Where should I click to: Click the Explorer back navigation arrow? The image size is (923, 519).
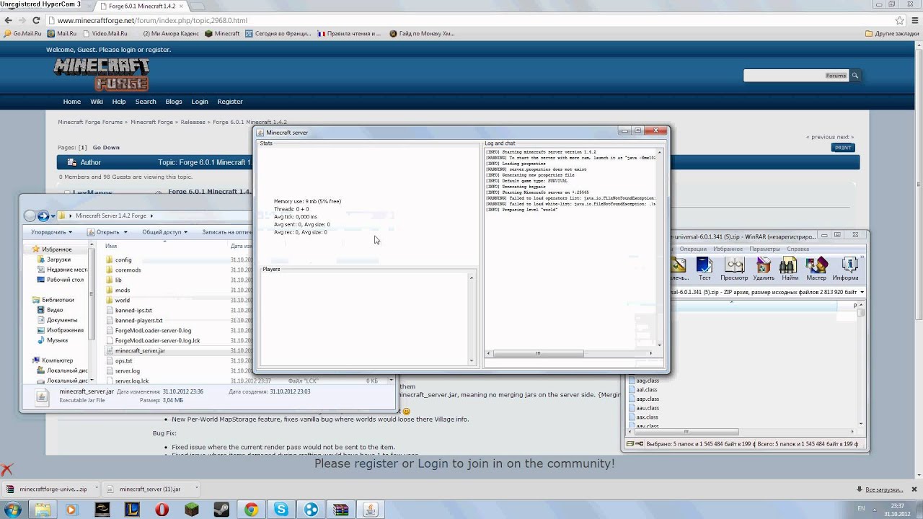click(x=30, y=216)
